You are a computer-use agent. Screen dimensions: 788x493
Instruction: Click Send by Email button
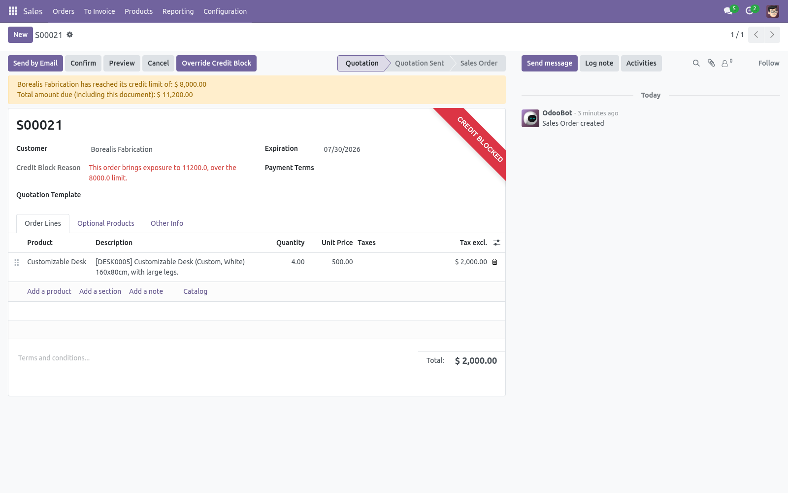click(35, 63)
